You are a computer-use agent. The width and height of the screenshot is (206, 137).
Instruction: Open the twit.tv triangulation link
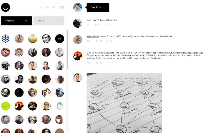point(181,53)
